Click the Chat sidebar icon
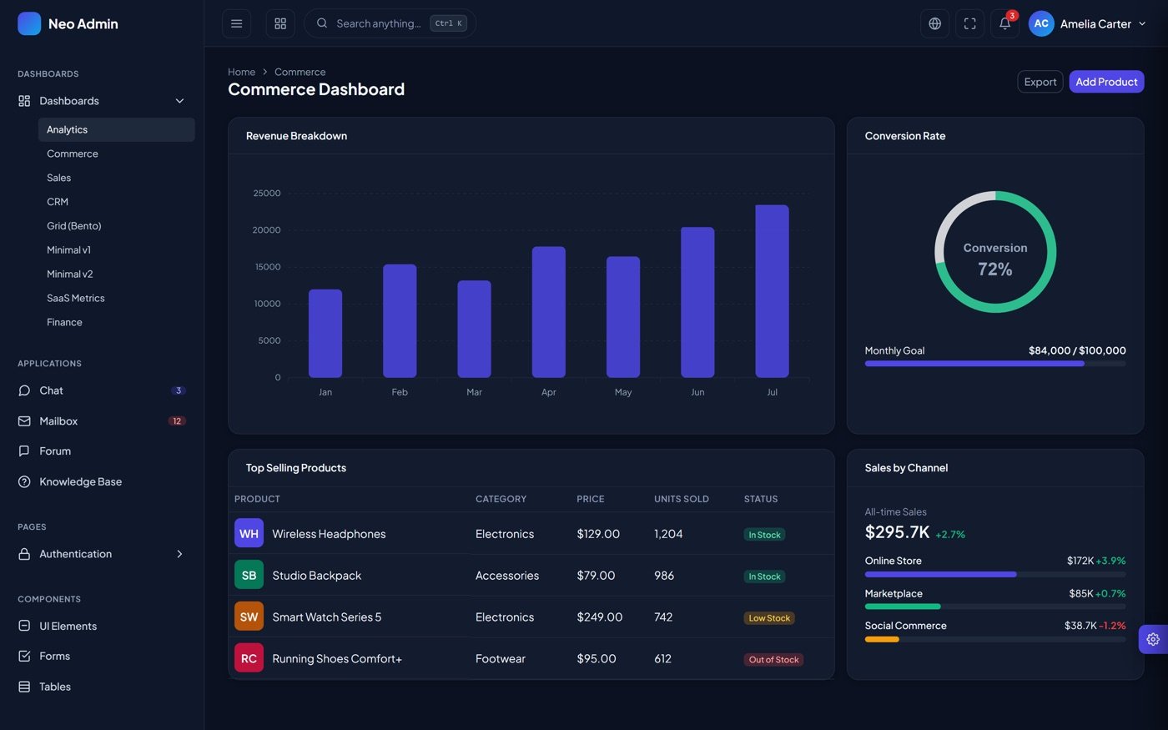Image resolution: width=1168 pixels, height=730 pixels. 24,390
